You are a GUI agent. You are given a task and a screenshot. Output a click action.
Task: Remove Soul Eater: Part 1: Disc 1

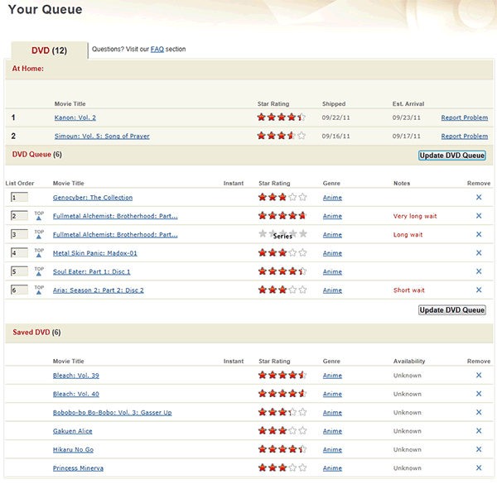[x=479, y=271]
